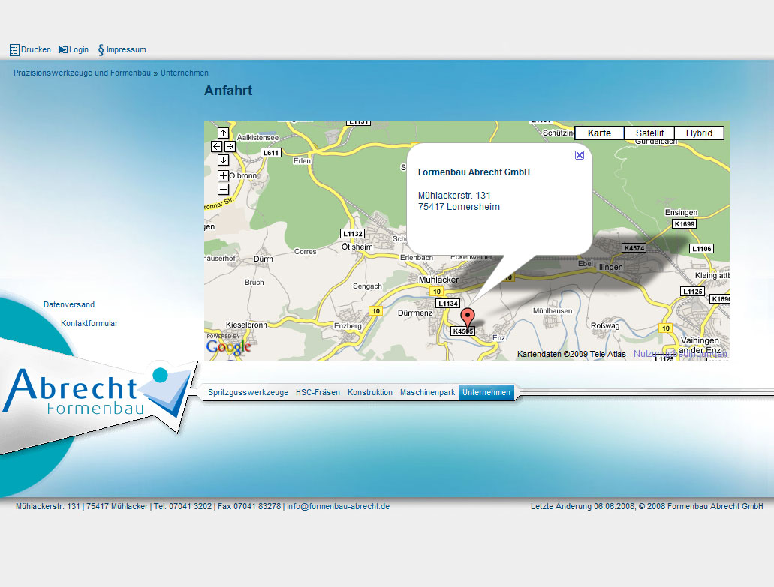
Task: Click the Mühlhausen label on map
Action: pyautogui.click(x=553, y=311)
